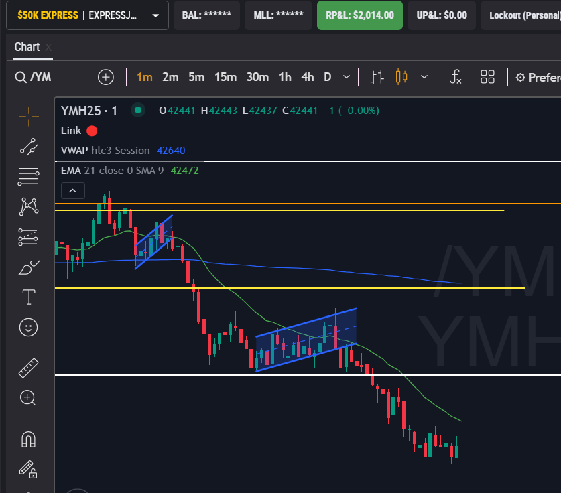Select the Text annotation tool

click(29, 297)
